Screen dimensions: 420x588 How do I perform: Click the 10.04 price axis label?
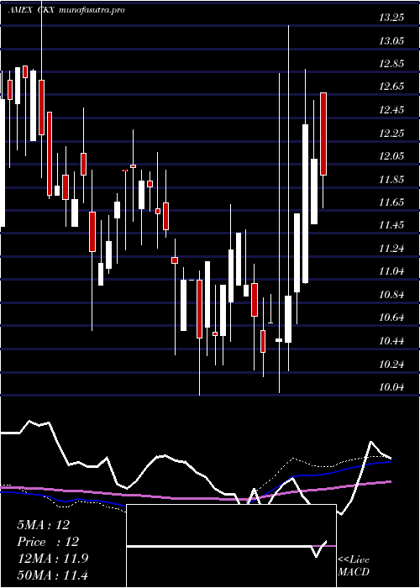pyautogui.click(x=391, y=386)
